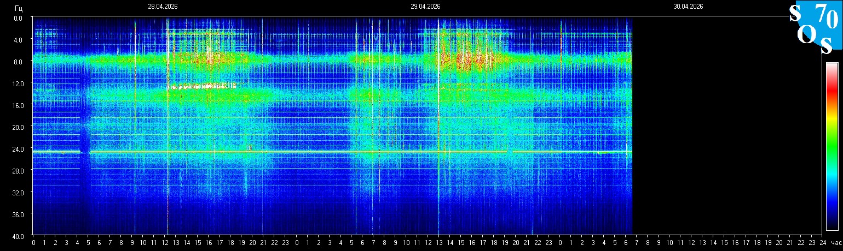Click the color intensity scale bar
Screen dimensions: 843x251
pos(832,146)
